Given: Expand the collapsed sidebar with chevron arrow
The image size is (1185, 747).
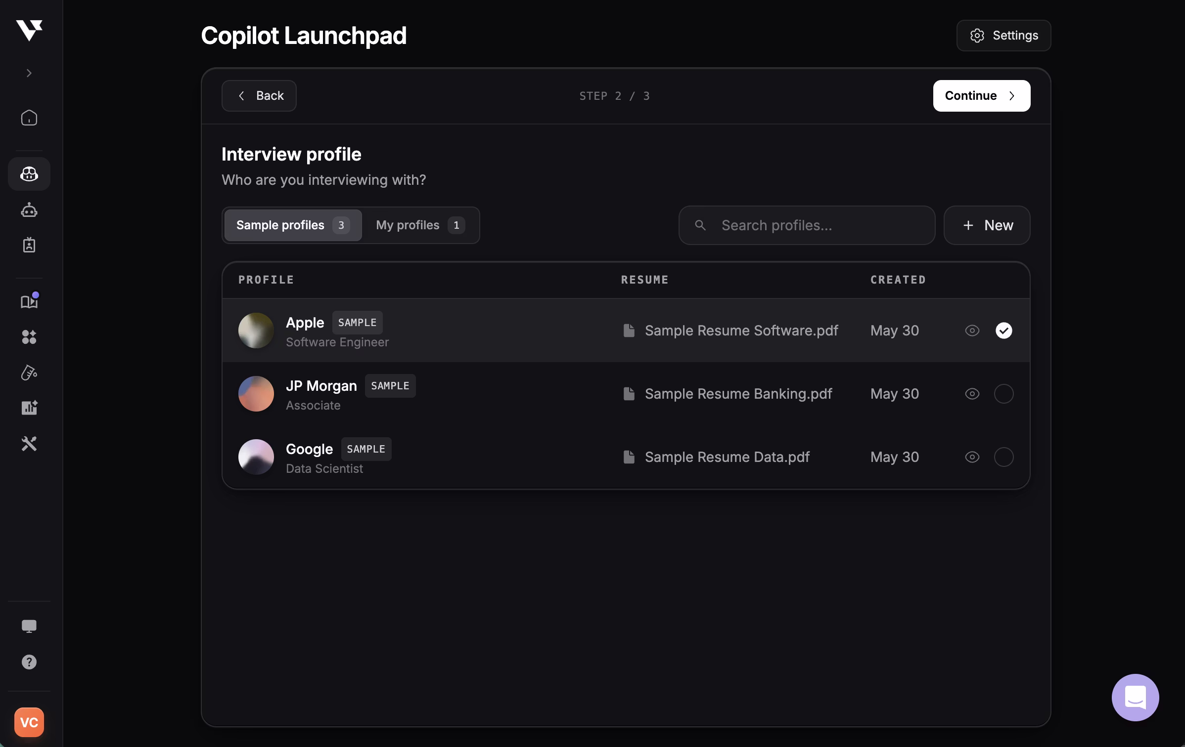Looking at the screenshot, I should [x=29, y=73].
